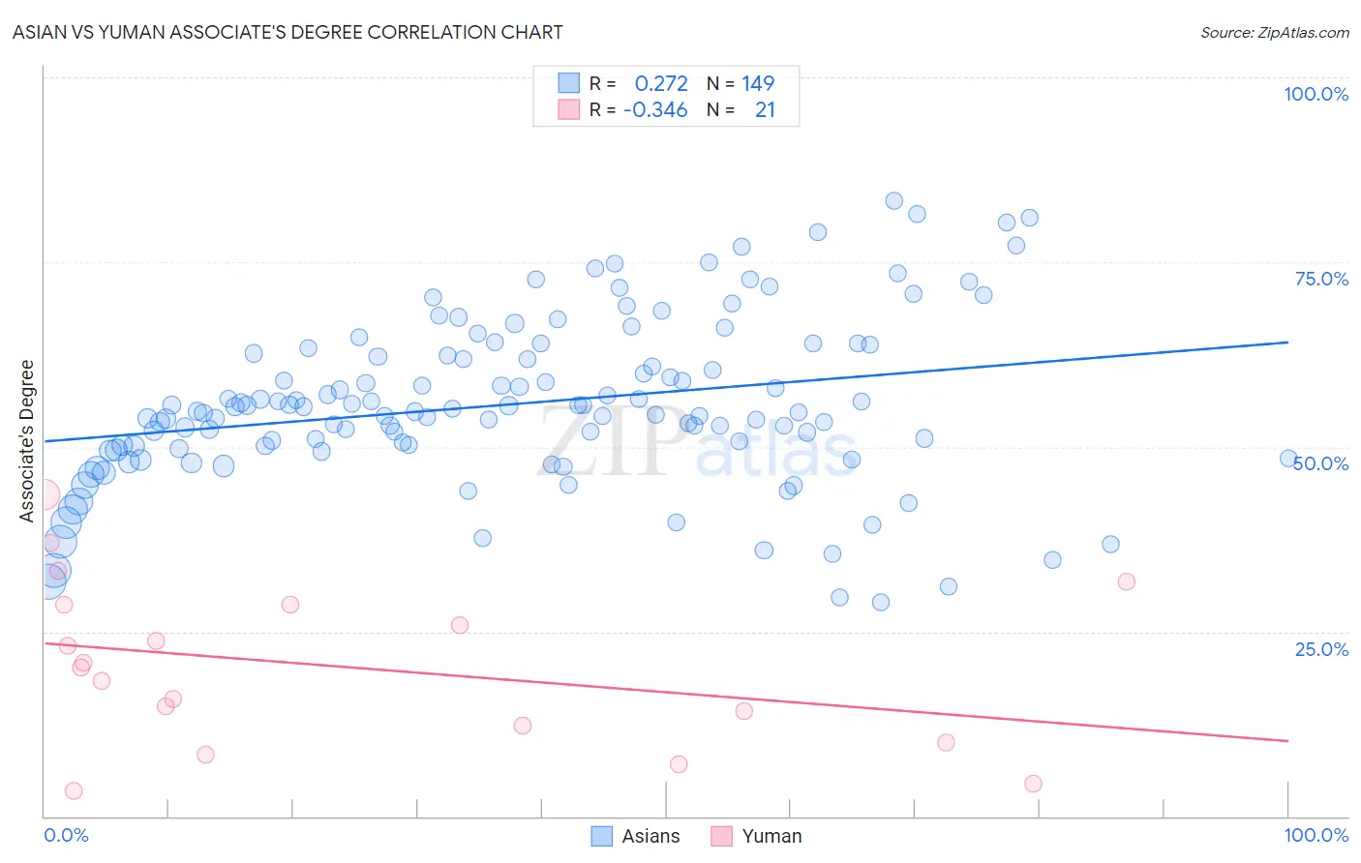Click the Associate's Degree axis label
The width and height of the screenshot is (1361, 863).
pos(26,441)
